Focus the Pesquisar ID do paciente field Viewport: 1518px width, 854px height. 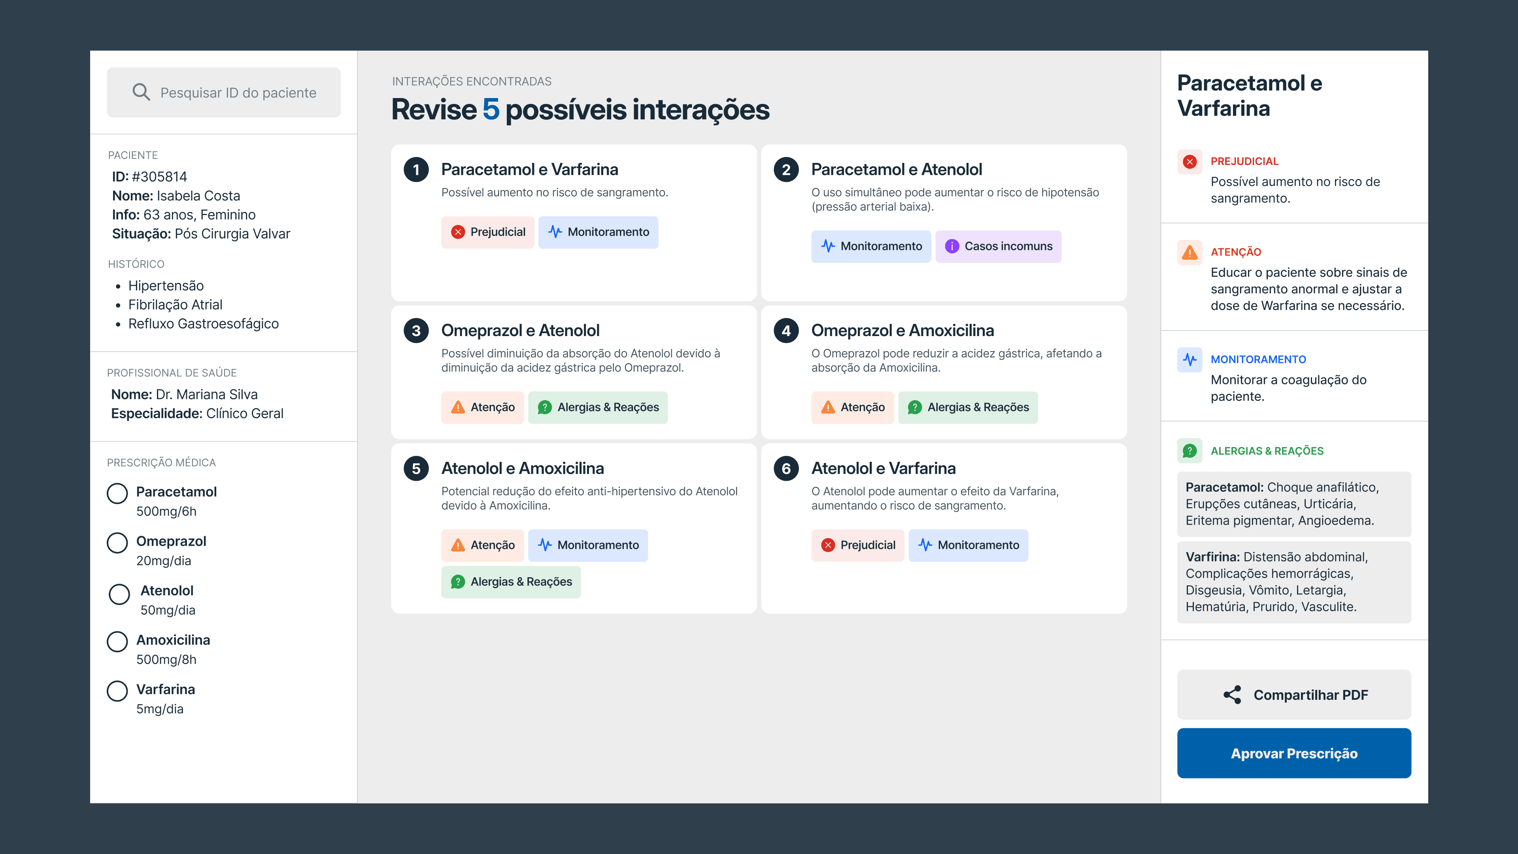(238, 93)
